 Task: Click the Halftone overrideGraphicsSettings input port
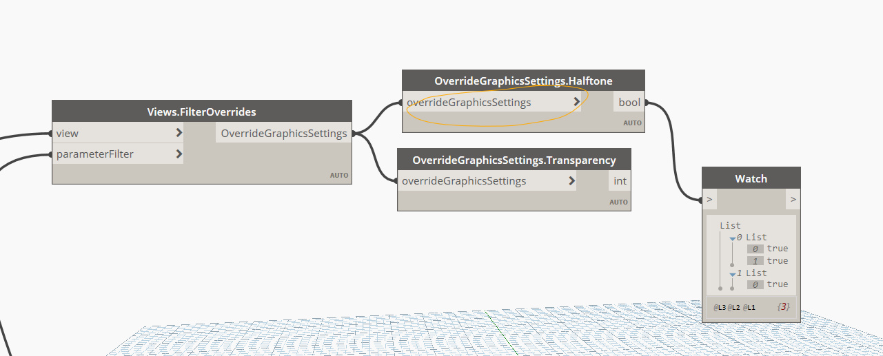click(x=492, y=102)
